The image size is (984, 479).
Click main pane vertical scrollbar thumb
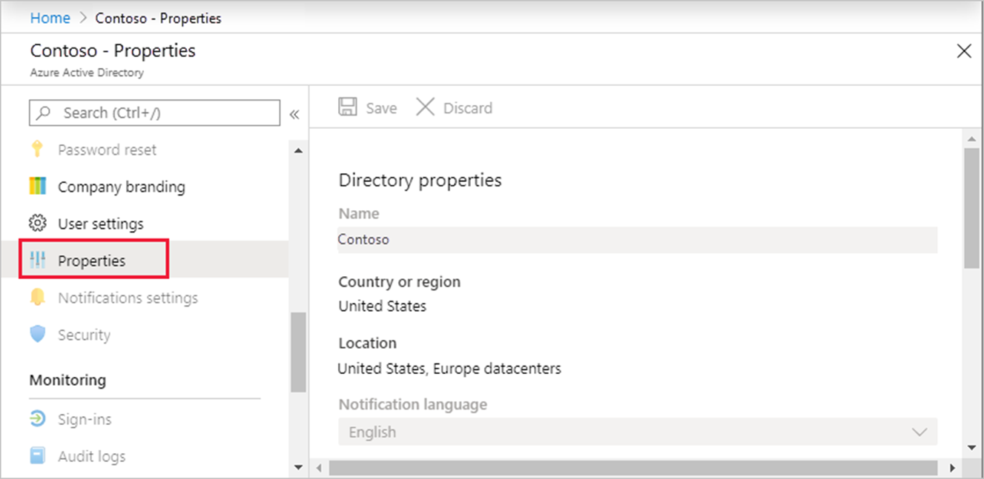[x=971, y=208]
